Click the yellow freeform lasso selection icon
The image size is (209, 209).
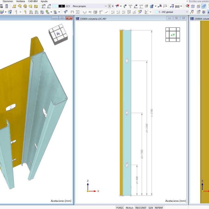[30, 6]
